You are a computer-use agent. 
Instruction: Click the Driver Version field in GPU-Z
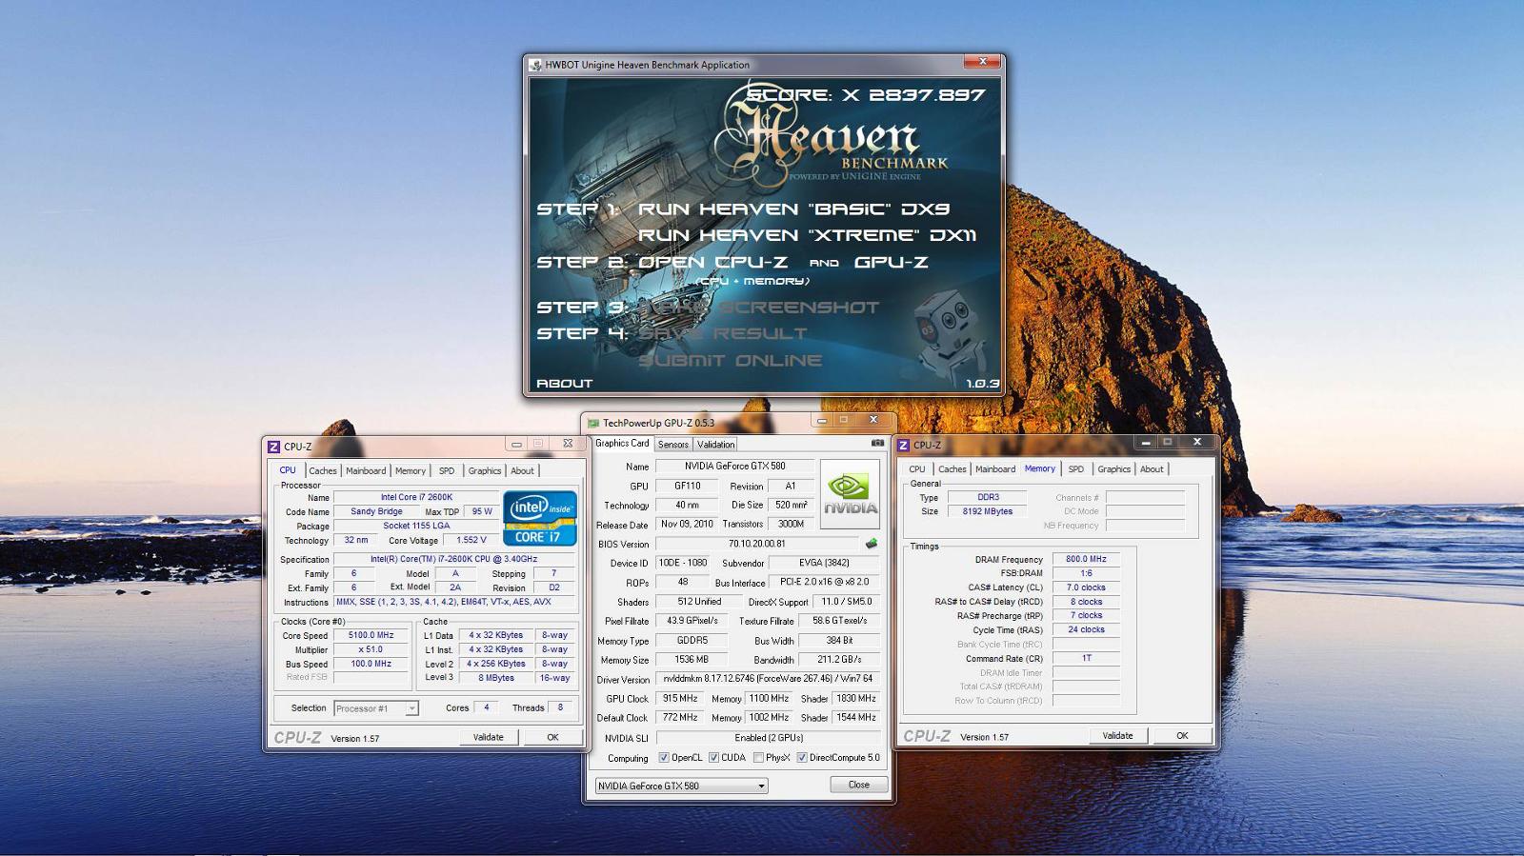point(770,679)
